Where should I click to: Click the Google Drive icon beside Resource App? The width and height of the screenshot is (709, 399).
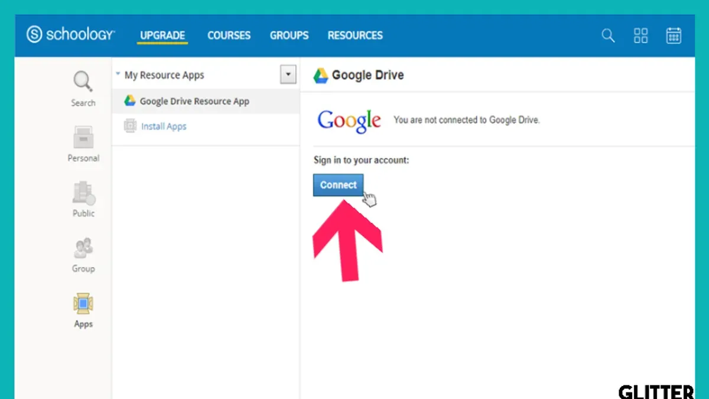click(129, 101)
